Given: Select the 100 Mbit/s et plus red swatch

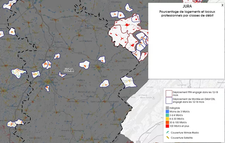Looking at the screenshot, I should coord(167,126).
